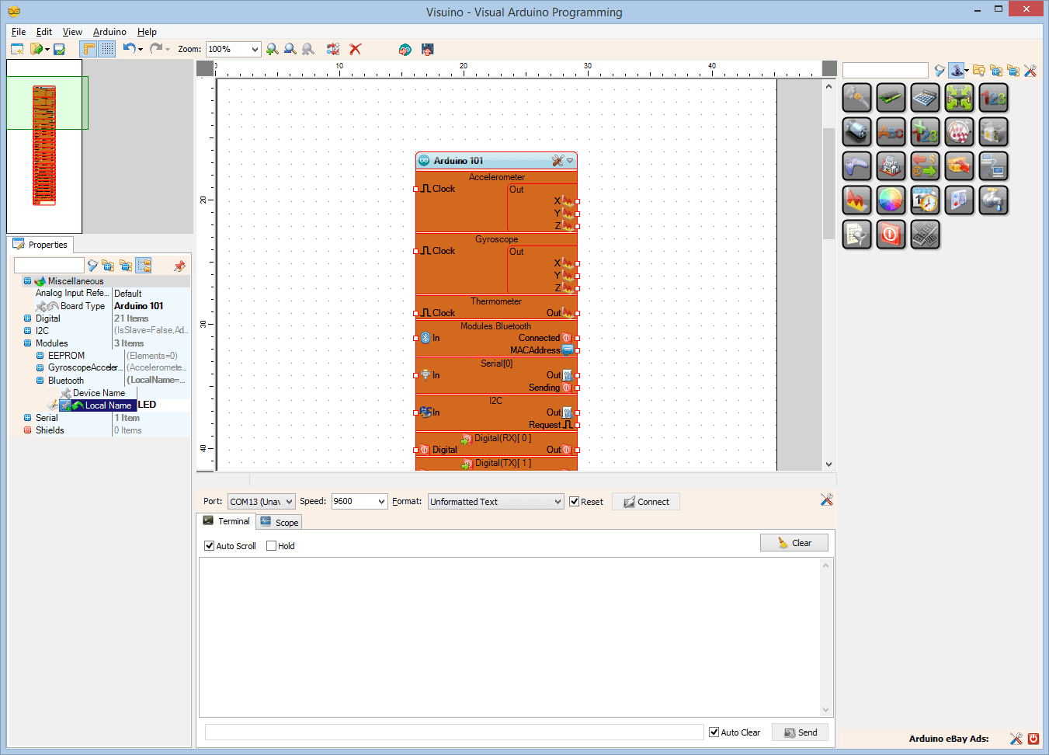Image resolution: width=1049 pixels, height=755 pixels.
Task: Open the Color components category
Action: 891,200
